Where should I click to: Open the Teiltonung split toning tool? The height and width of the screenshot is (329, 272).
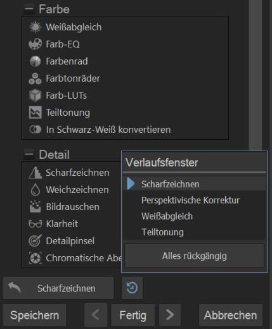[60, 113]
